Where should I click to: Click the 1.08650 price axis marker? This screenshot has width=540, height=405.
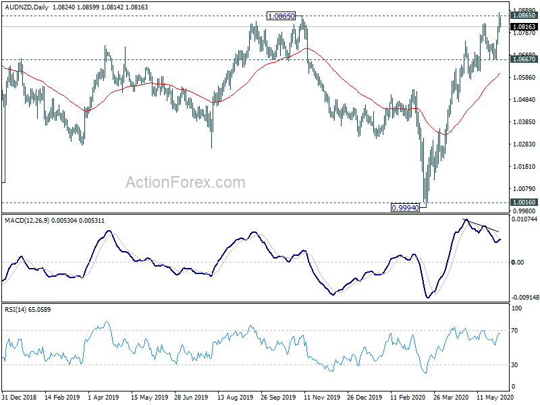tap(524, 16)
